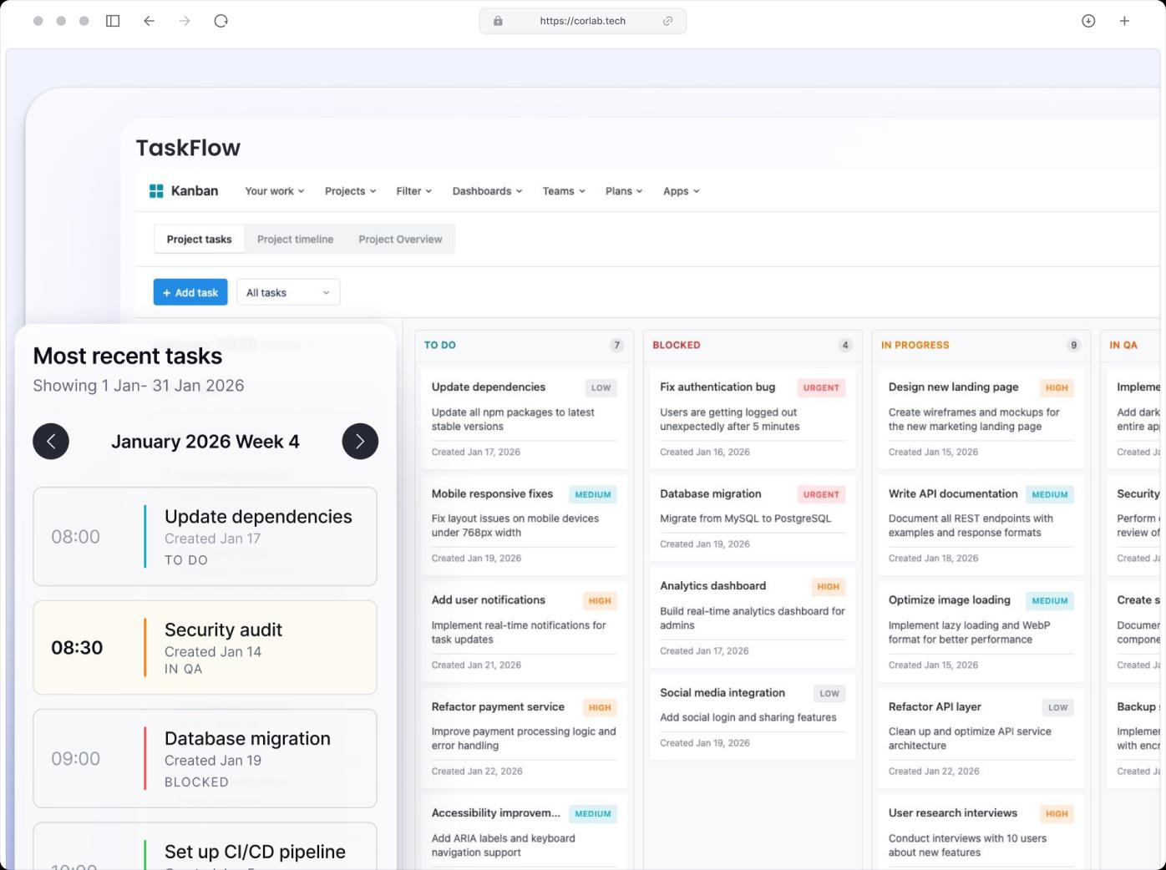Open the Set up CI/CD pipeline schedule entry
The width and height of the screenshot is (1166, 870).
(205, 847)
